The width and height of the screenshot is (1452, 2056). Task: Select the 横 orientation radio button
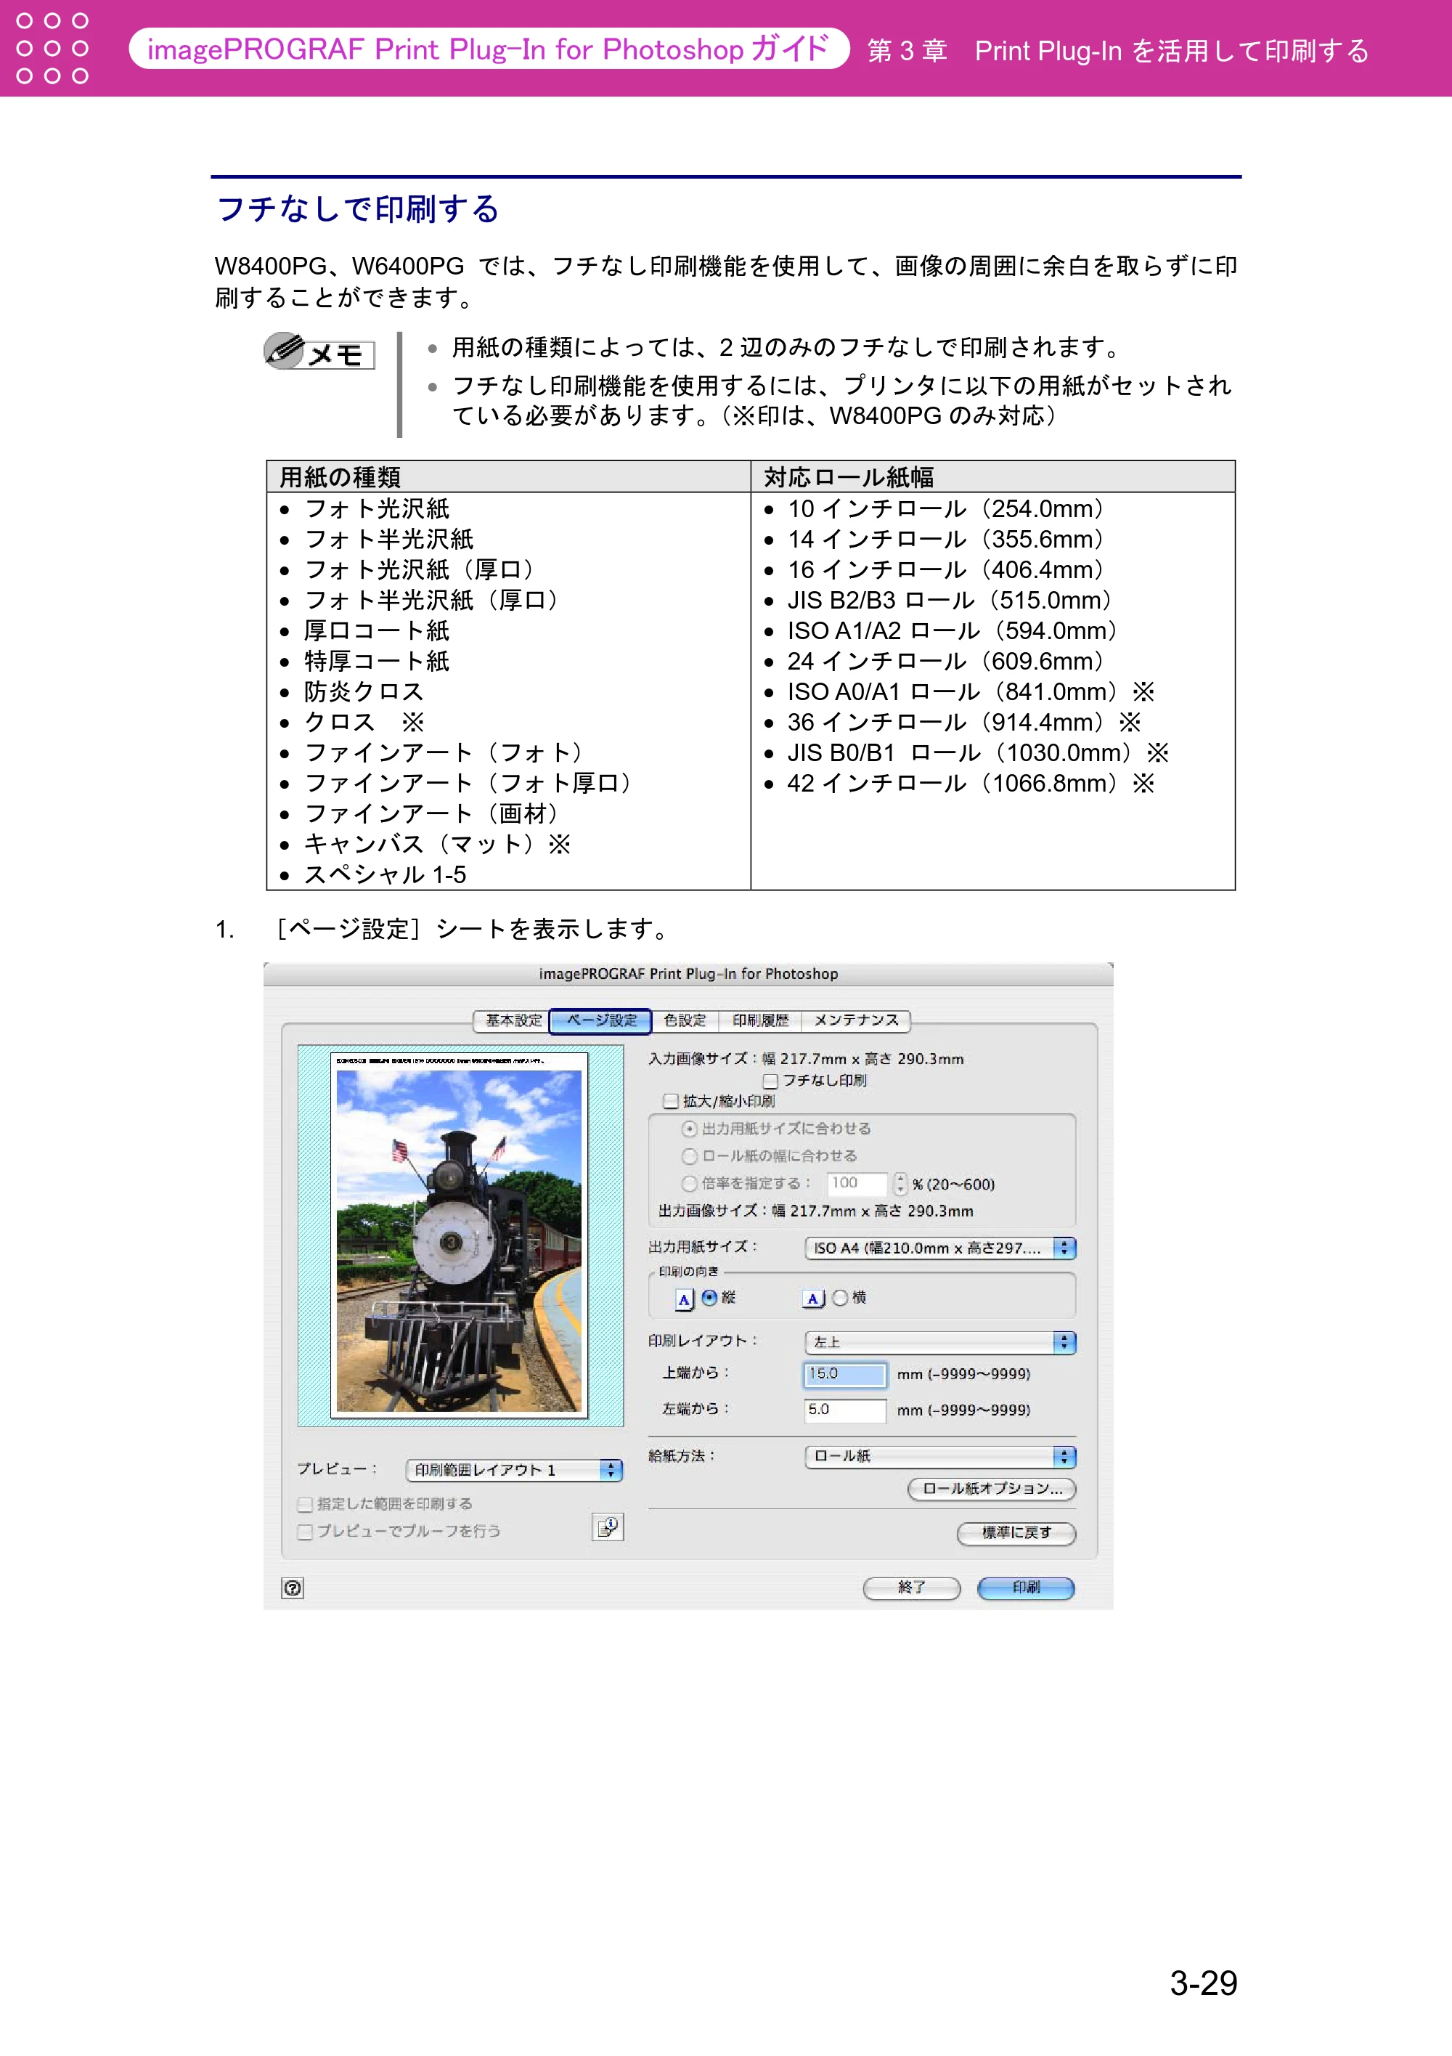840,1298
